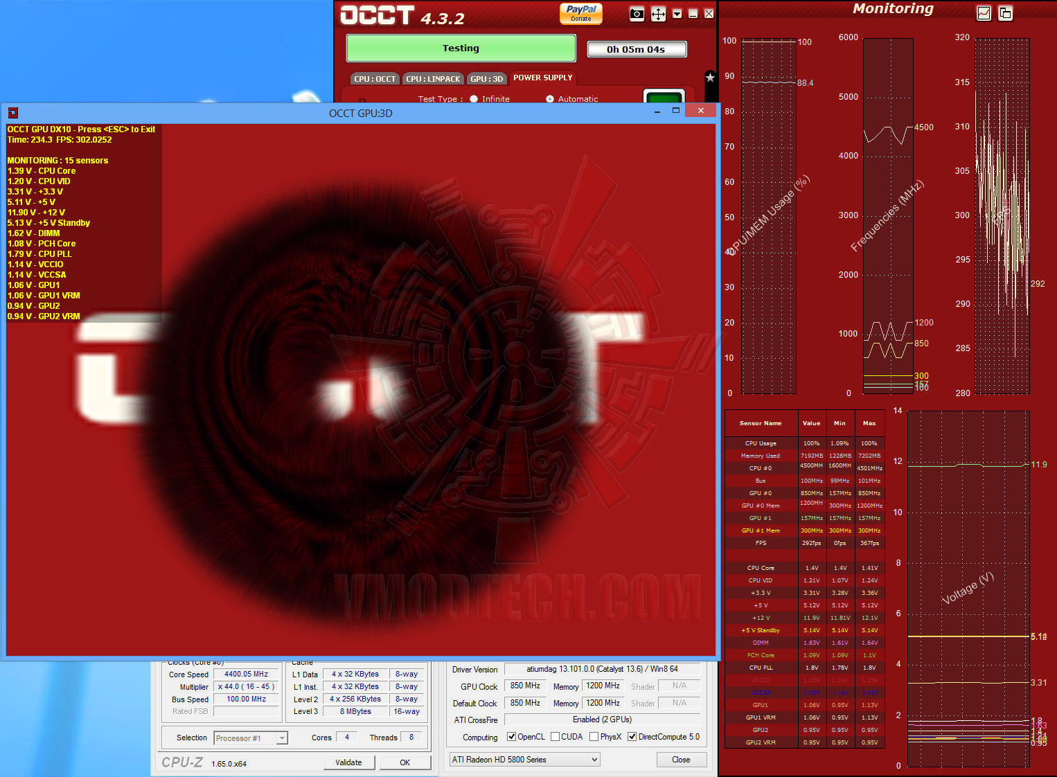Toggle the CUDA checkbox in GPU-Z

click(555, 737)
